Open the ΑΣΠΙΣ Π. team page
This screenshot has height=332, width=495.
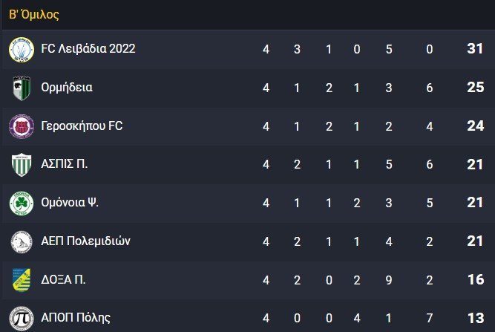(x=65, y=164)
